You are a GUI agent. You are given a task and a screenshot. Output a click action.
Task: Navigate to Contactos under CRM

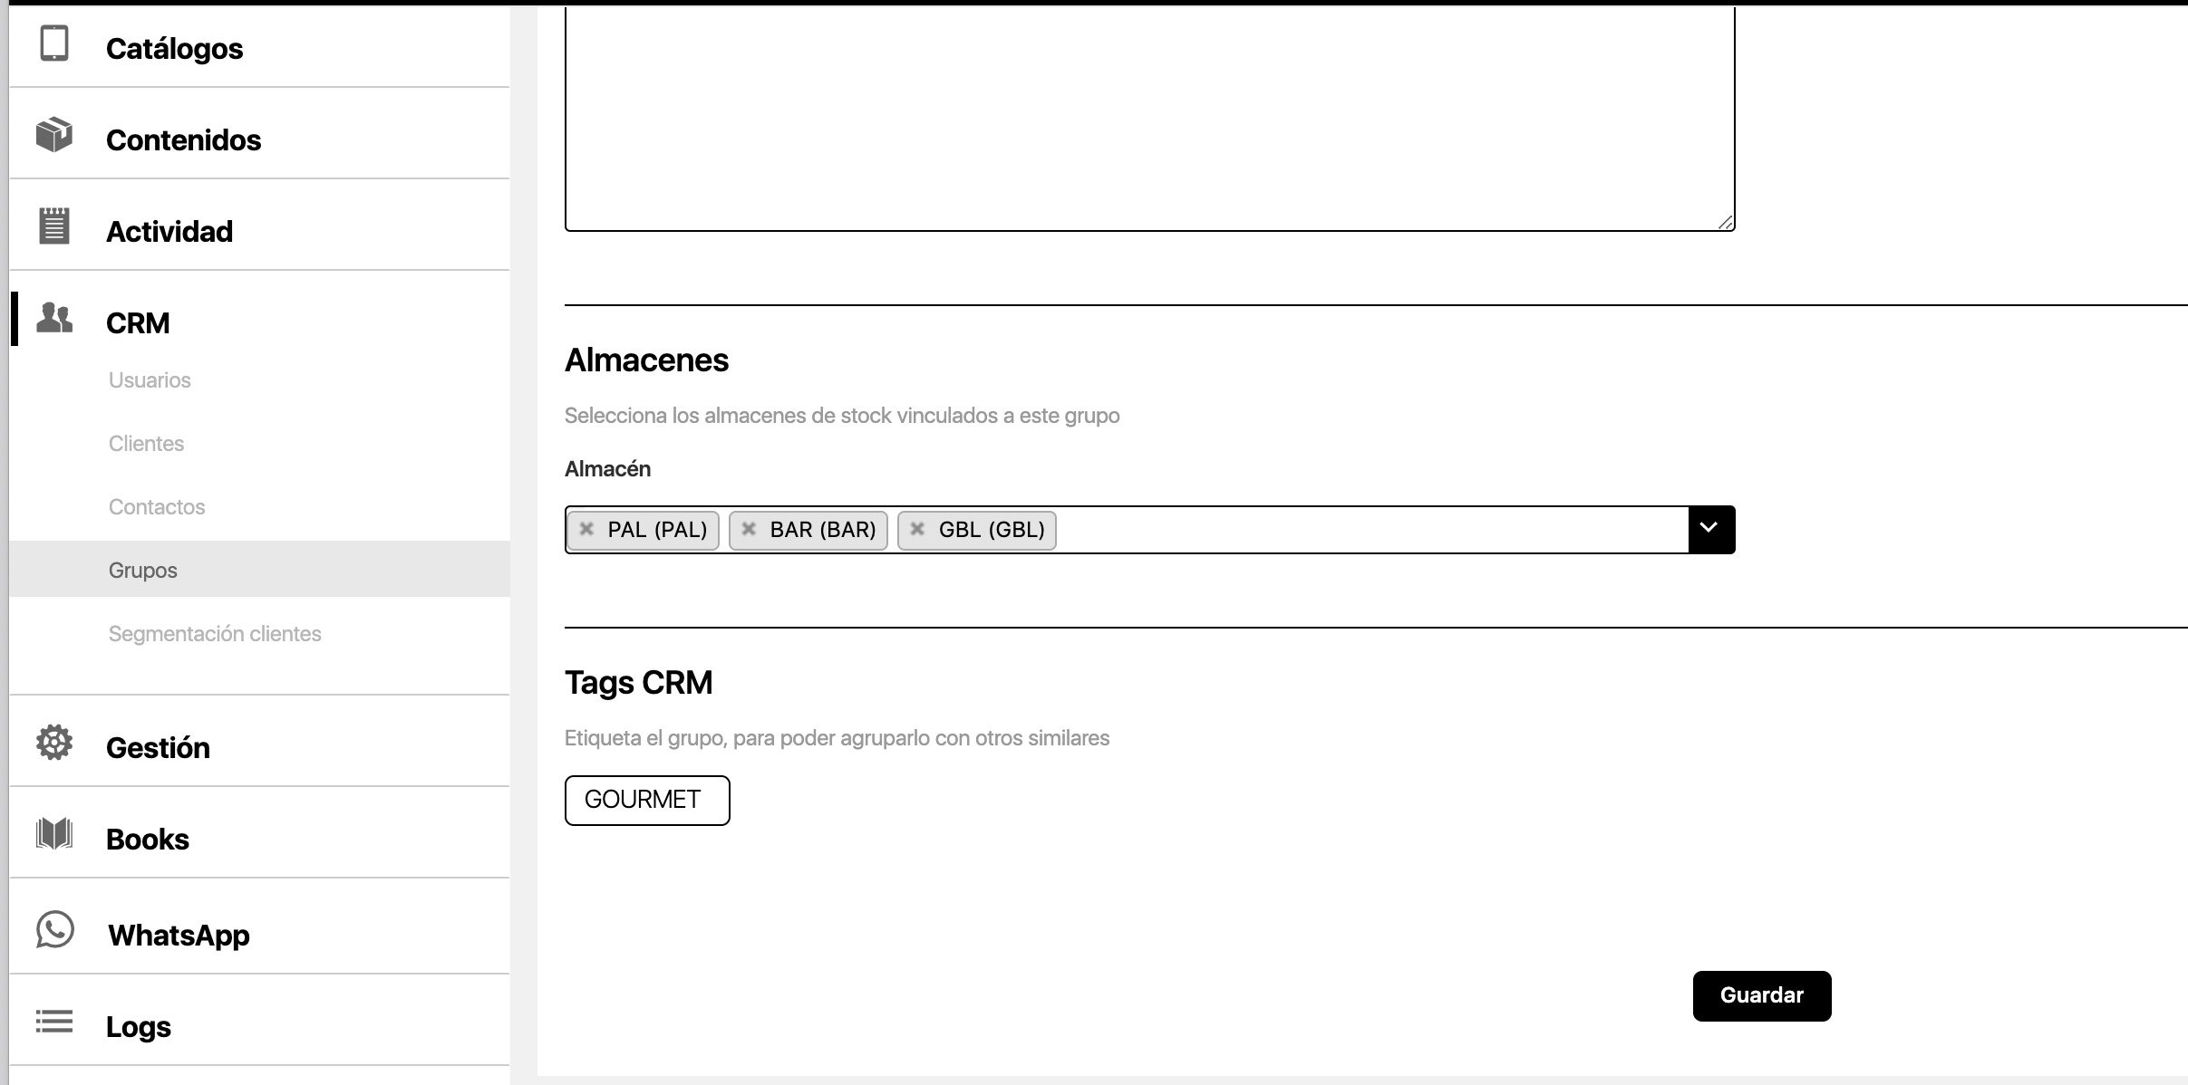pyautogui.click(x=158, y=506)
